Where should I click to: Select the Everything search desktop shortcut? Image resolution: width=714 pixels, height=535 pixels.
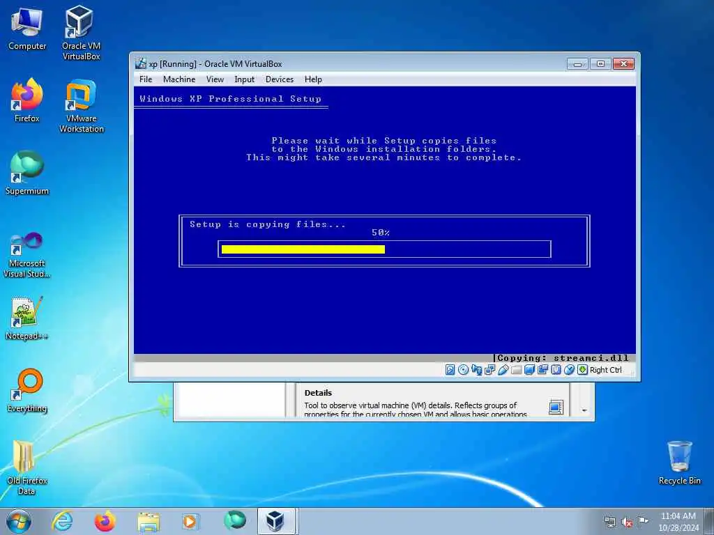click(x=27, y=390)
